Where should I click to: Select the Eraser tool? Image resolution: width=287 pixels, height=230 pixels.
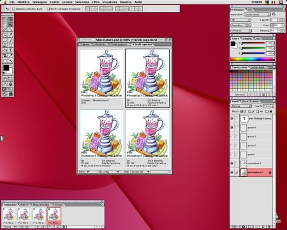click(5, 40)
